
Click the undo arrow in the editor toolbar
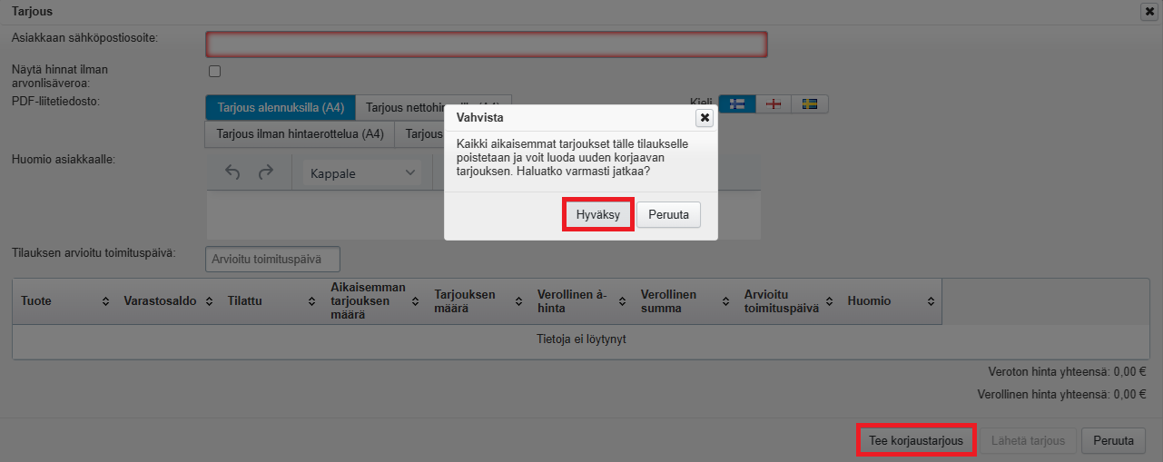point(233,172)
